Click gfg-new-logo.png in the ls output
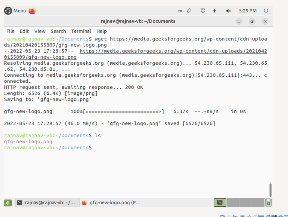This screenshot has width=288, height=217. click(x=28, y=142)
